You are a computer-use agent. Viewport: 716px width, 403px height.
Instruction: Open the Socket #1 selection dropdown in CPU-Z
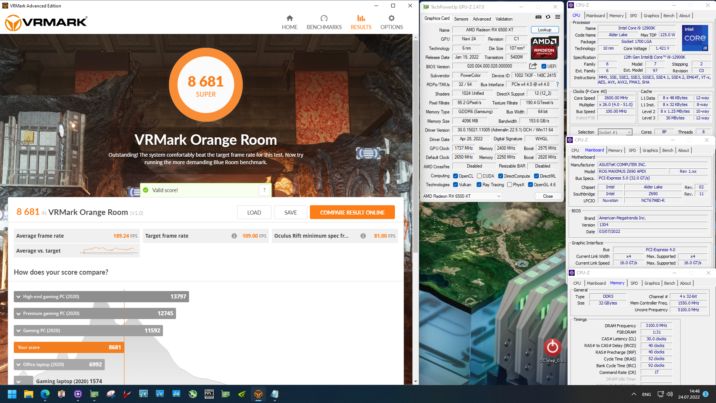pyautogui.click(x=615, y=132)
